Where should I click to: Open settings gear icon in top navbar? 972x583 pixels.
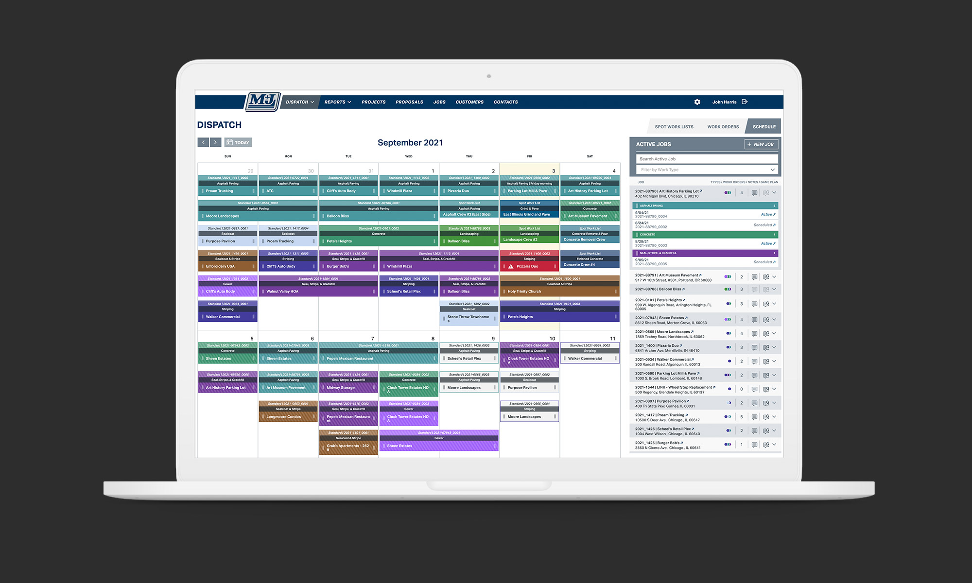pyautogui.click(x=697, y=102)
